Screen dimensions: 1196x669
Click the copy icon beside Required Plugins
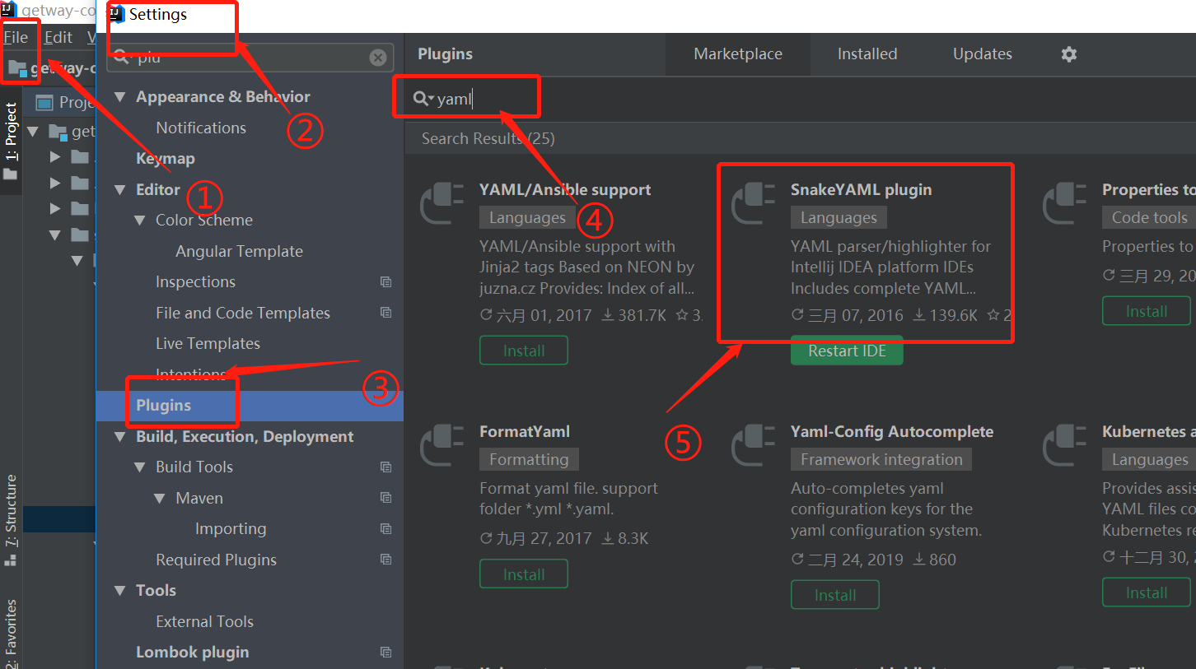click(385, 560)
